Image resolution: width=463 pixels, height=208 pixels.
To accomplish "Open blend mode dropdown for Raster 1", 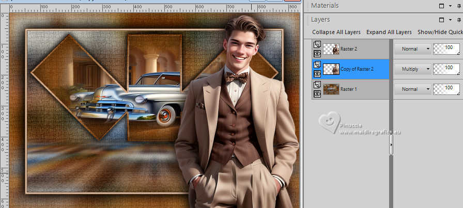I will point(412,89).
